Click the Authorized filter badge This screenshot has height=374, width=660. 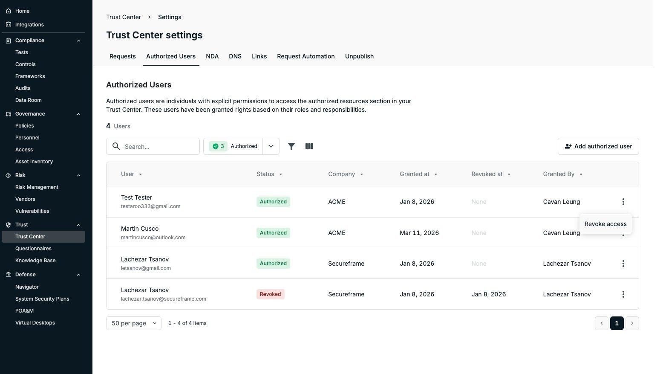(233, 146)
